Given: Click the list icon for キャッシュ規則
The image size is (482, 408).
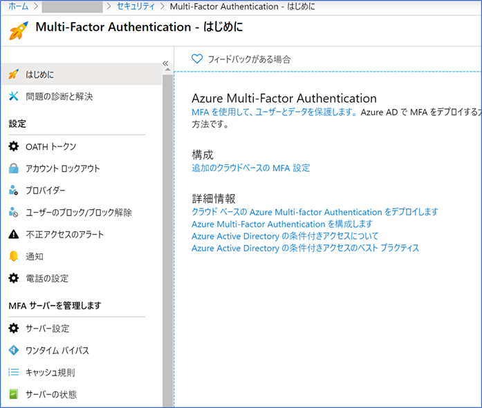Looking at the screenshot, I should click(14, 372).
